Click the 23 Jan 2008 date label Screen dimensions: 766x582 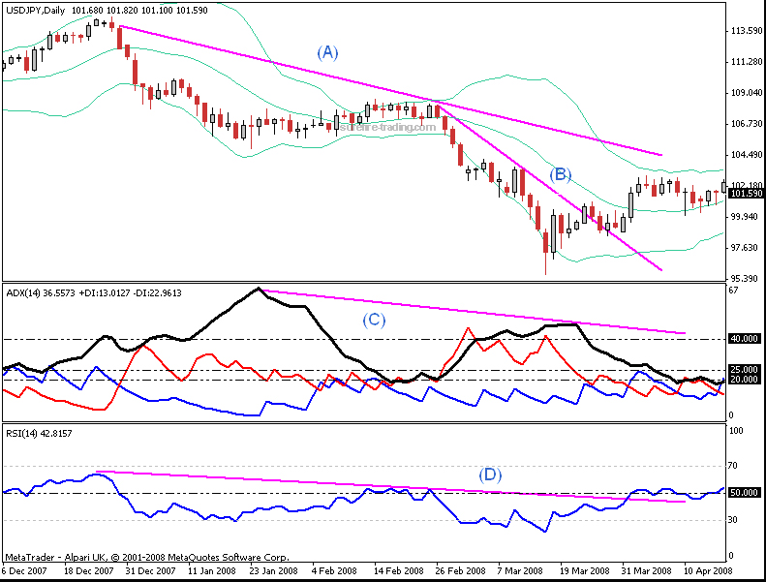(x=273, y=570)
